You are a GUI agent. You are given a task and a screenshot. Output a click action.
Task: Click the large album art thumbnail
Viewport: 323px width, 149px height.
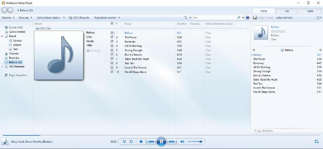click(59, 56)
